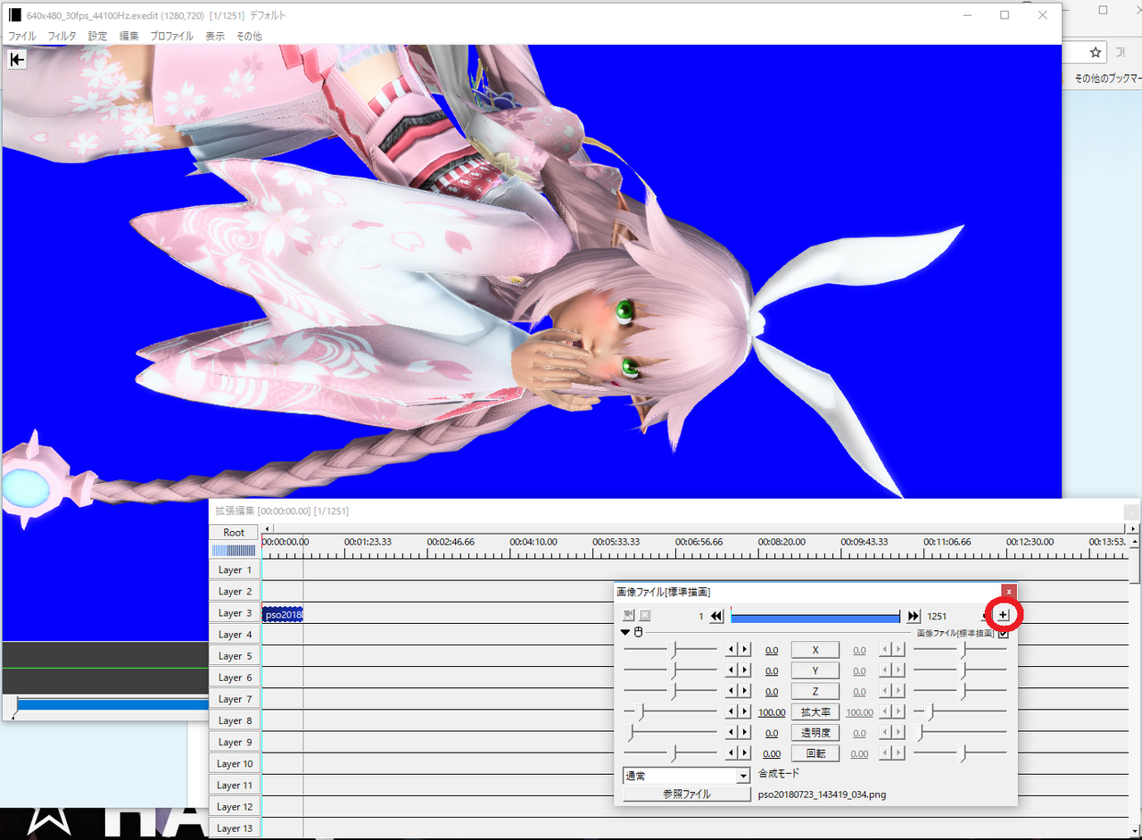Click the Y parameter button
Viewport: 1142px width, 840px height.
(815, 670)
